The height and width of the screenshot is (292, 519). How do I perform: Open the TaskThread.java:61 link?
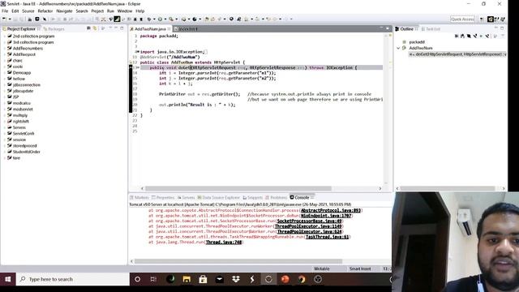pos(327,237)
